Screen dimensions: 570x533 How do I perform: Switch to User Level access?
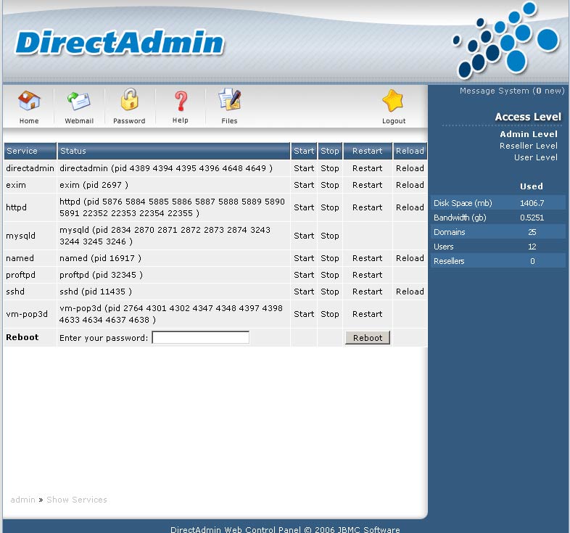click(535, 157)
